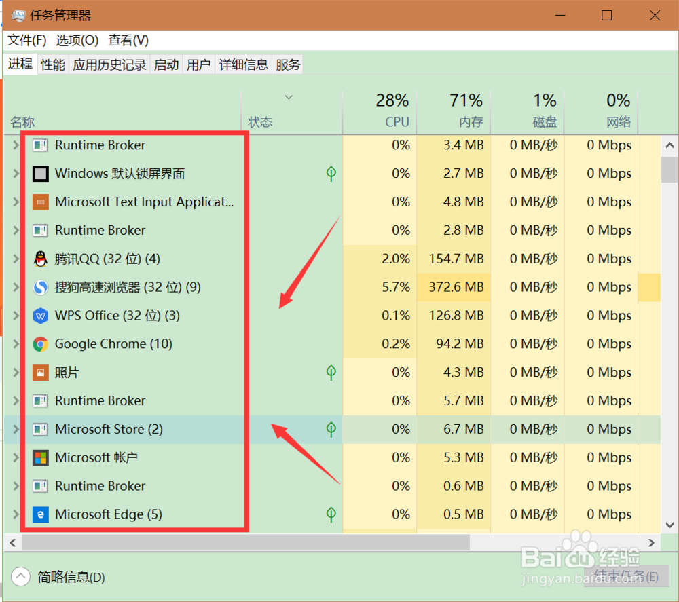Click the Microsoft Store process icon
679x602 pixels.
[40, 430]
